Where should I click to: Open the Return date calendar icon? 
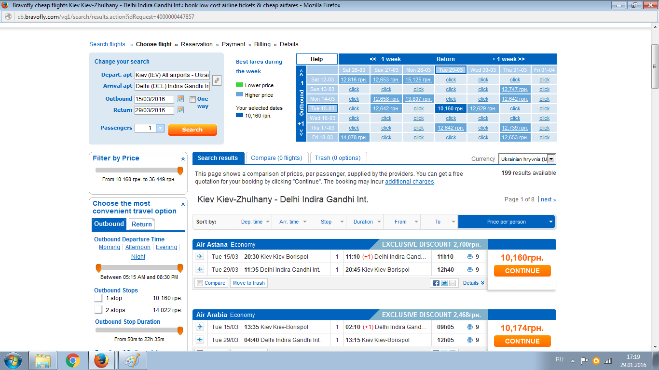[181, 110]
